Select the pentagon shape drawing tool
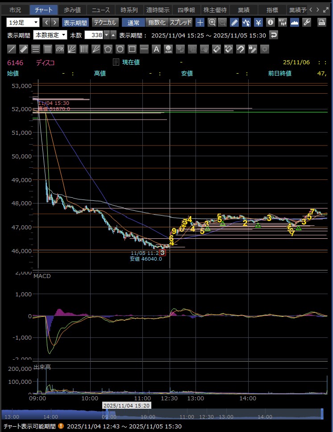Viewport: 333px width, 432px height. pyautogui.click(x=108, y=49)
